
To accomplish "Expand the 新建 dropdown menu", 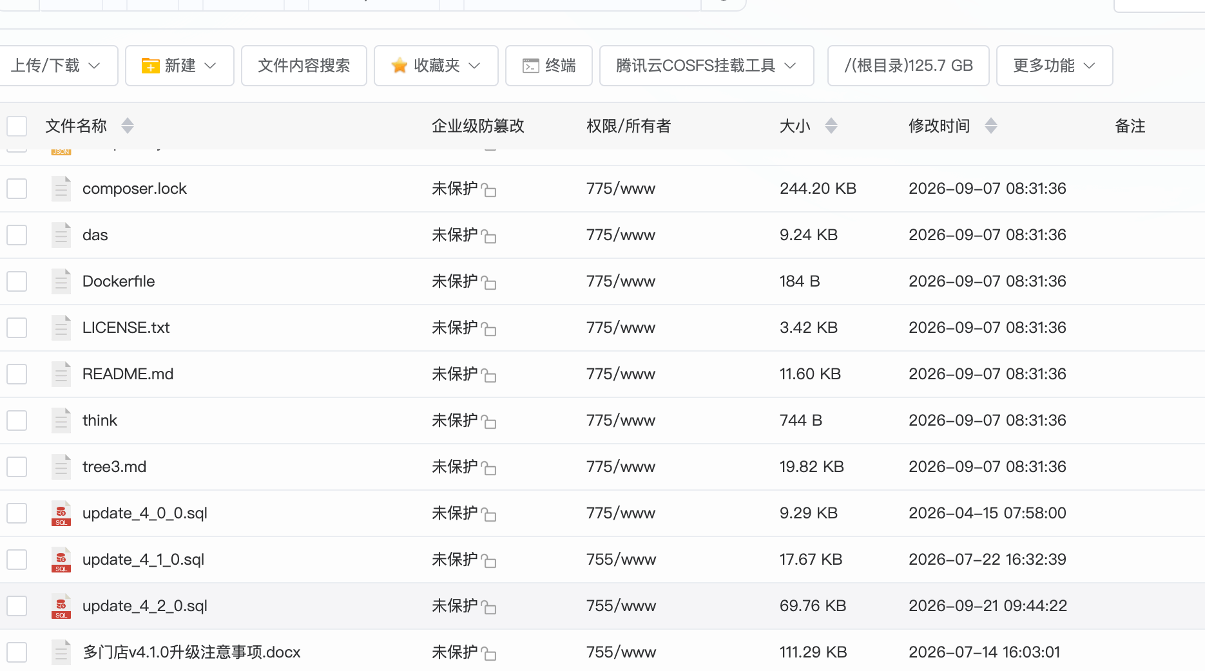I will pos(180,66).
